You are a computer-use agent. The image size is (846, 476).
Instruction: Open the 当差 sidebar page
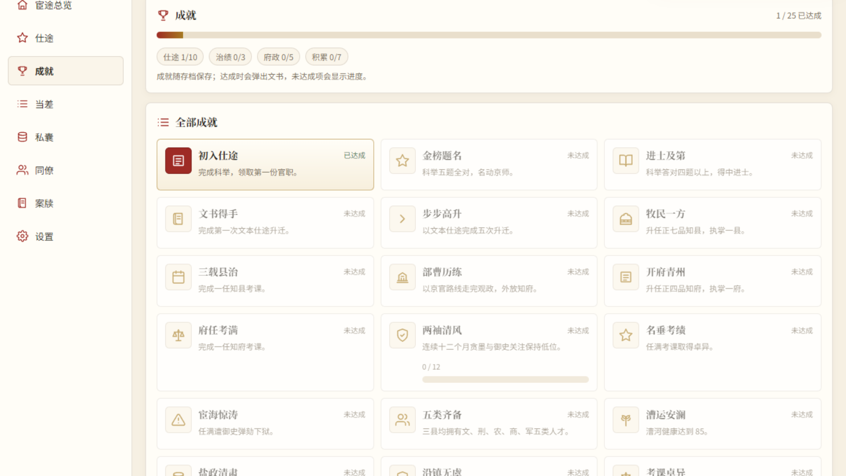pyautogui.click(x=66, y=104)
